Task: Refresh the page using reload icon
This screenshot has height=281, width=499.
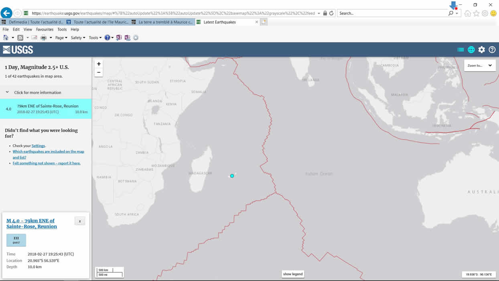Action: click(x=331, y=13)
